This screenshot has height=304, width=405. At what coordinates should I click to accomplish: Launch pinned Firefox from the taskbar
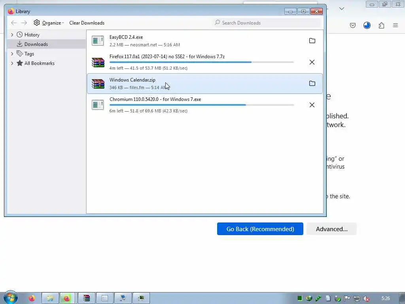pos(32,298)
